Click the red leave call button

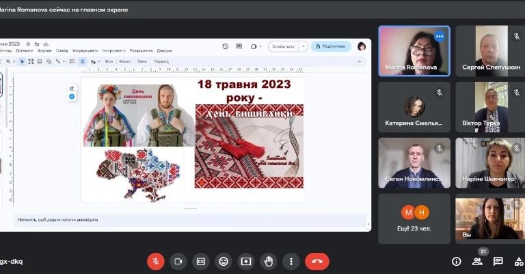tap(317, 261)
